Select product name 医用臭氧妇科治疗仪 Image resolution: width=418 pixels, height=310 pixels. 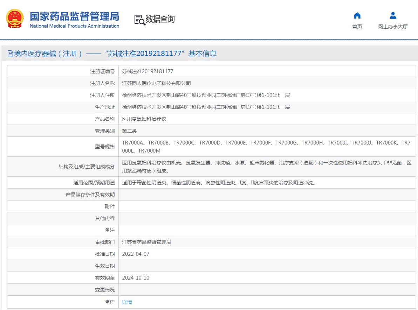point(144,119)
